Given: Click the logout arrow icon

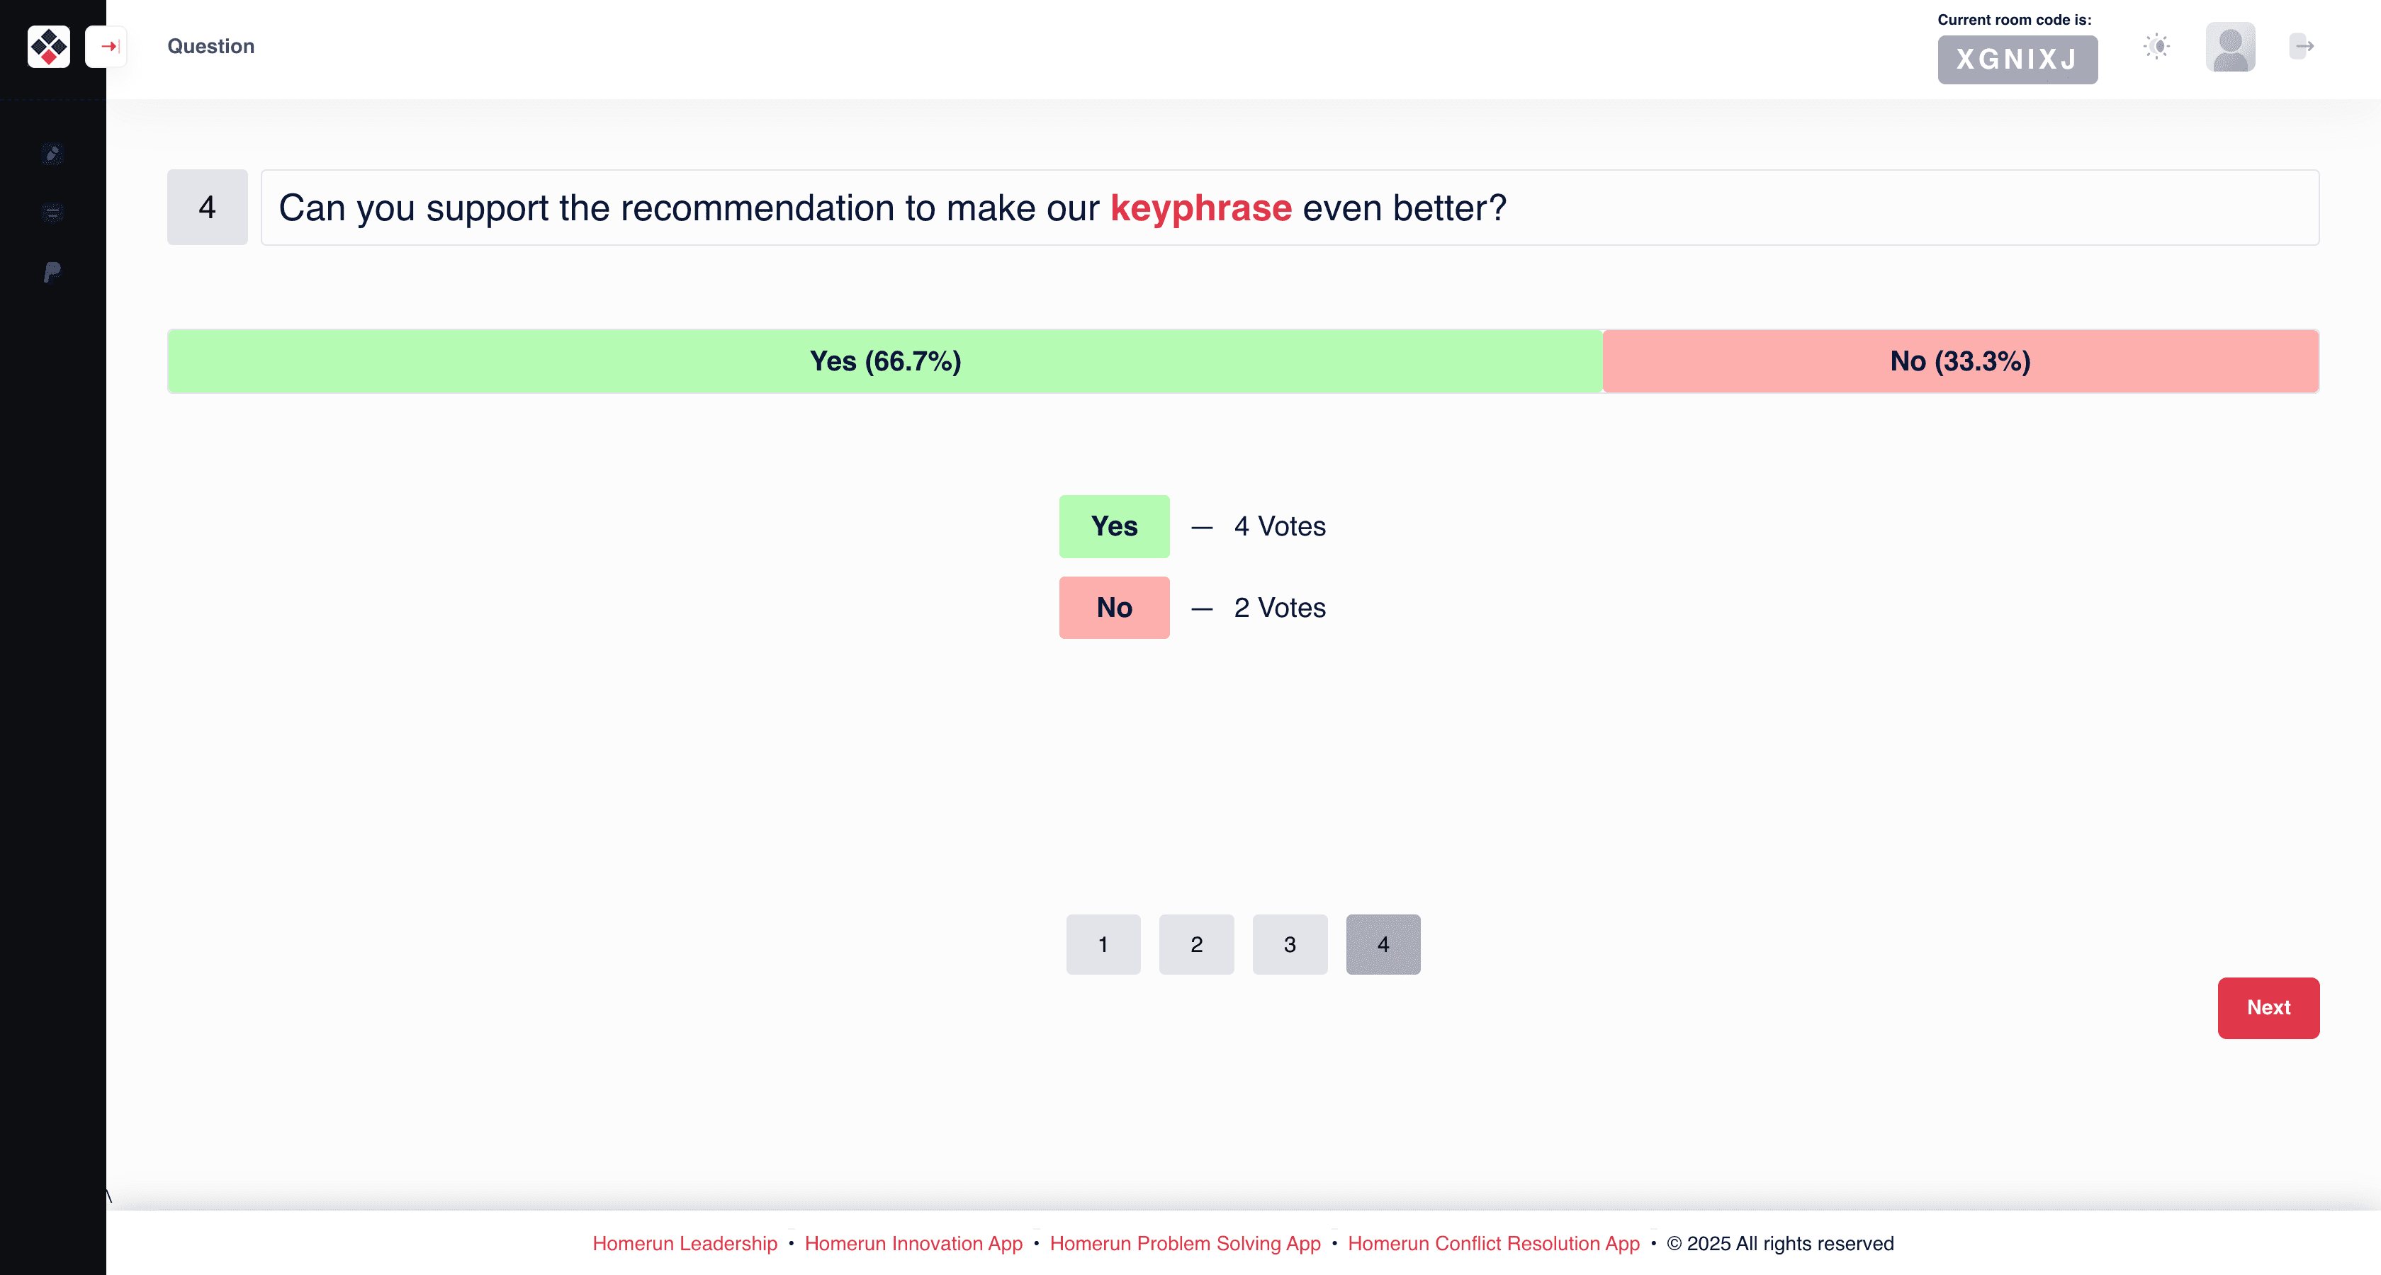Looking at the screenshot, I should [2302, 46].
